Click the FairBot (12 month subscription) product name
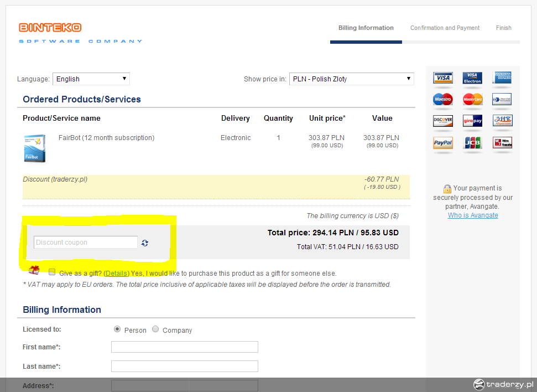The width and height of the screenshot is (537, 392). click(107, 138)
